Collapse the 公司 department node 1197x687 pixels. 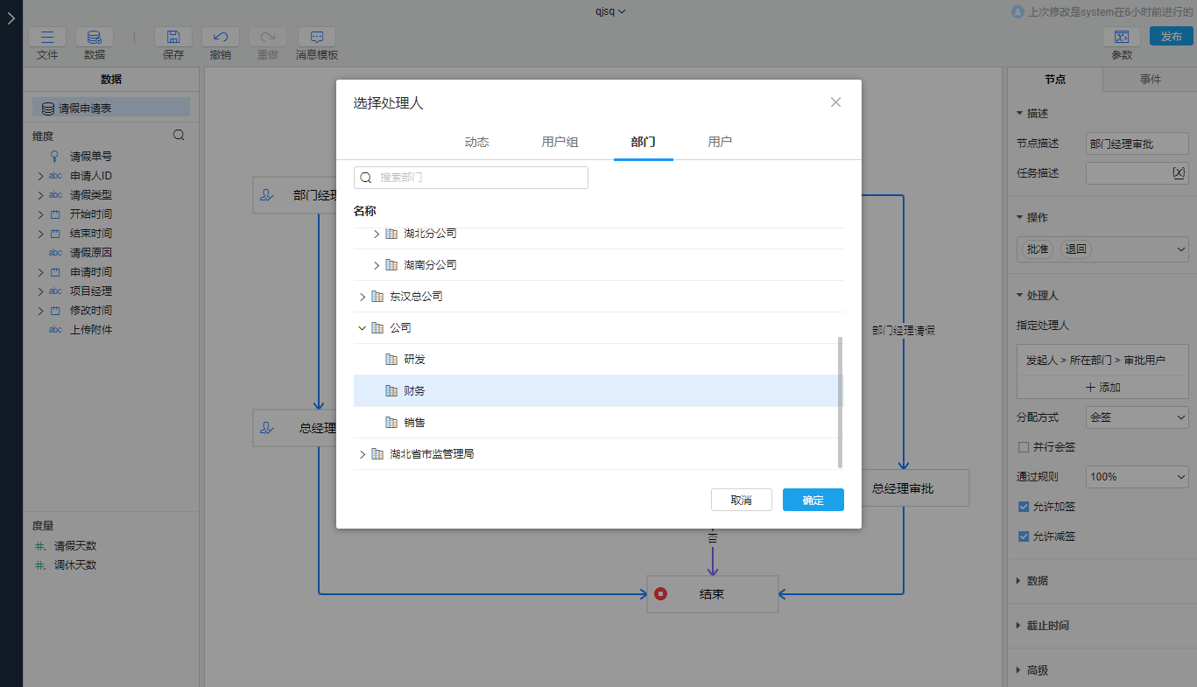[x=363, y=328]
